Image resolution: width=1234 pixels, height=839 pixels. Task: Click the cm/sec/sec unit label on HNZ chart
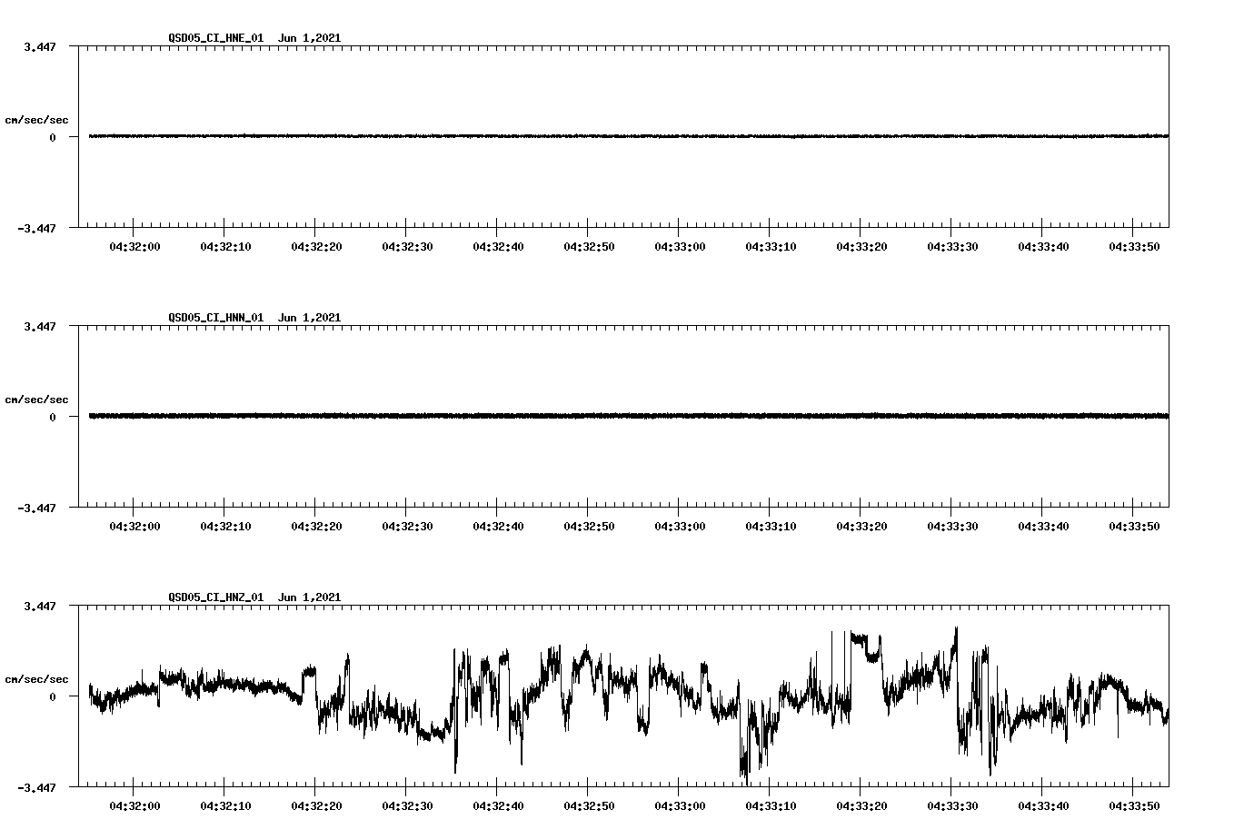[36, 679]
